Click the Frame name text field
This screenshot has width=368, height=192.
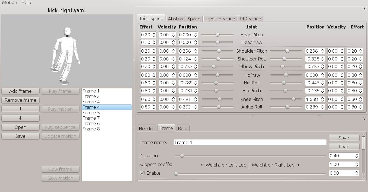250,142
